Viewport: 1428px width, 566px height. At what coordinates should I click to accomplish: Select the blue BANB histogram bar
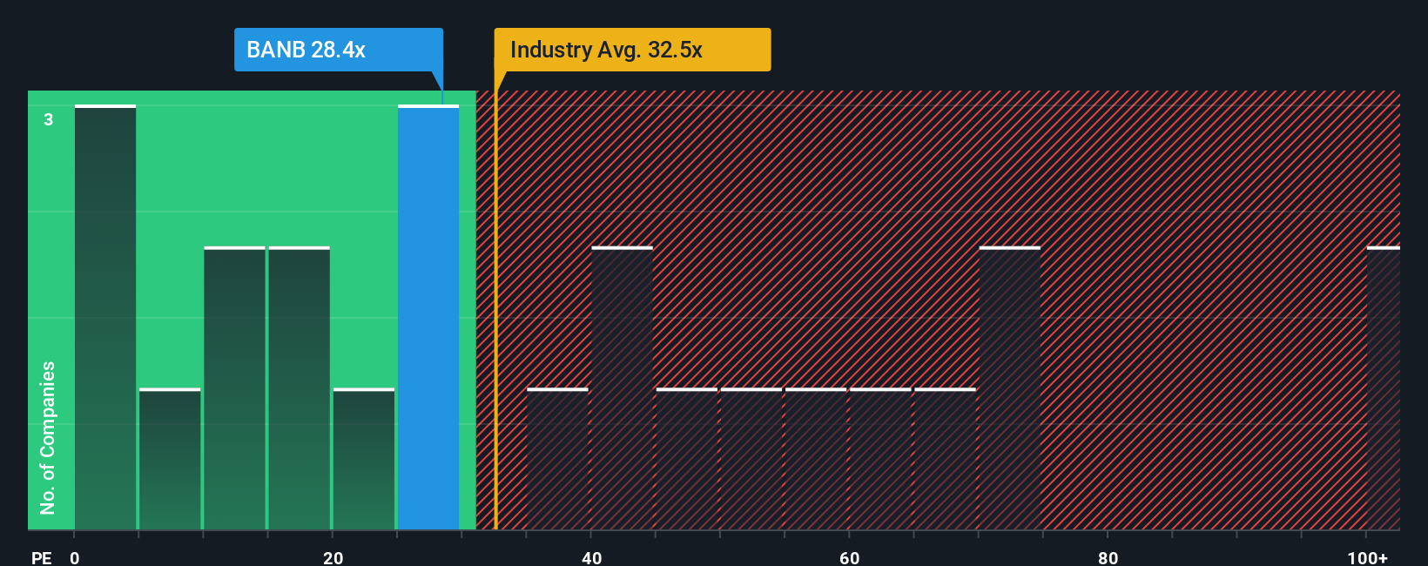coord(428,317)
